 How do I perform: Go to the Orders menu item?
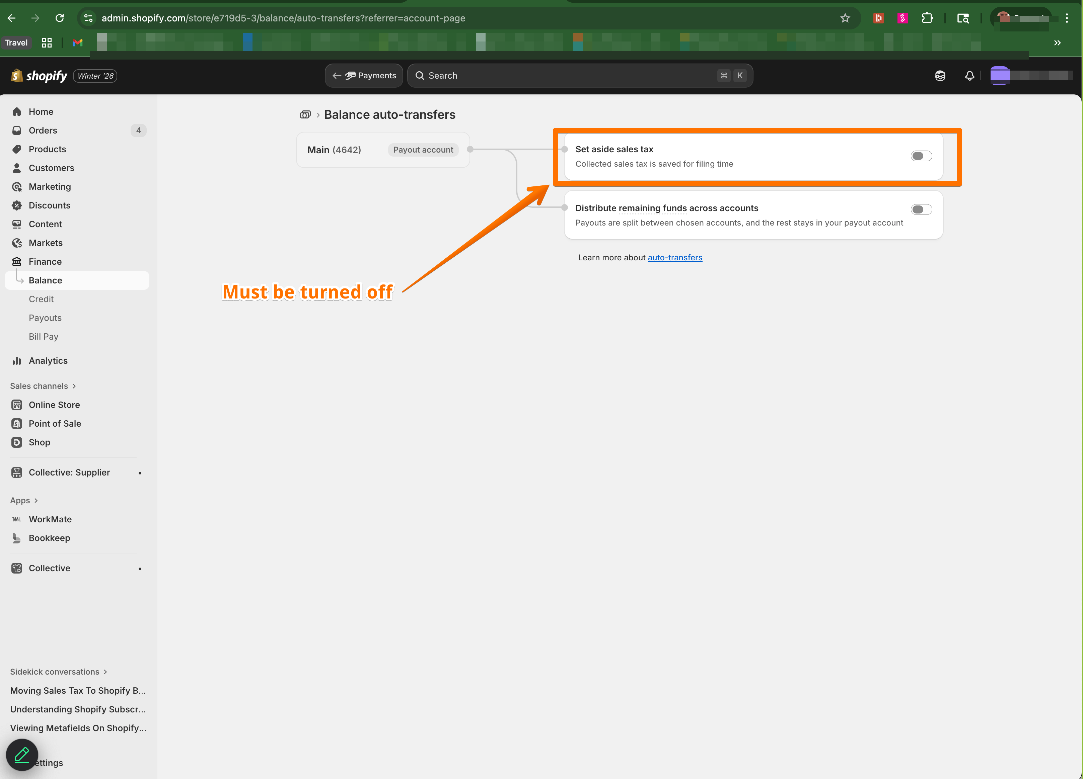43,130
